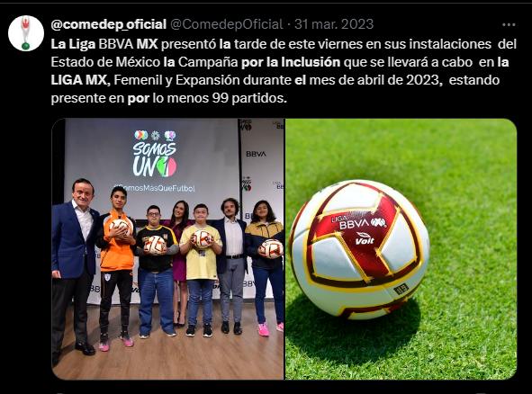Click the bold 'La Liga' opening words

point(73,44)
